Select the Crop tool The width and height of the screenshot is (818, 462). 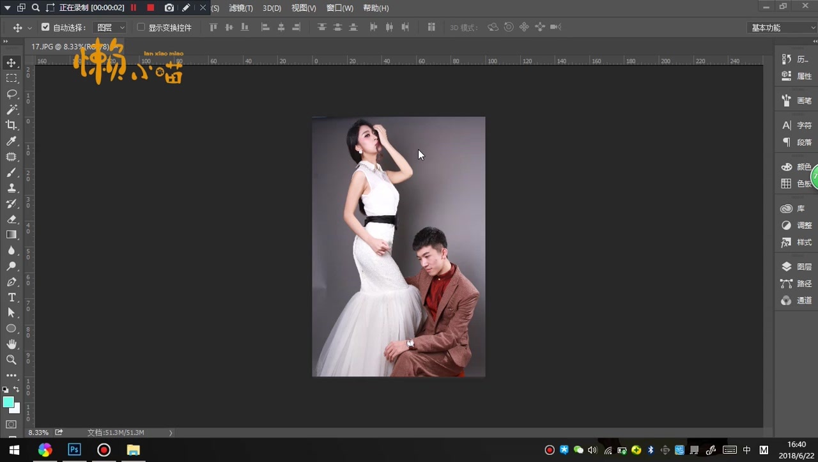[x=12, y=125]
